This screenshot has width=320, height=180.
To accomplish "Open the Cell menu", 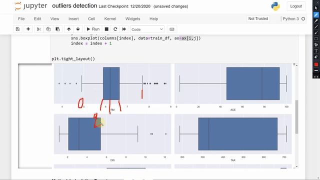I will pyautogui.click(x=91, y=19).
